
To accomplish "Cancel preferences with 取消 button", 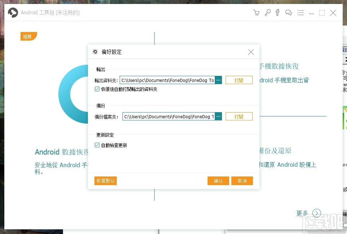I will pos(242,181).
